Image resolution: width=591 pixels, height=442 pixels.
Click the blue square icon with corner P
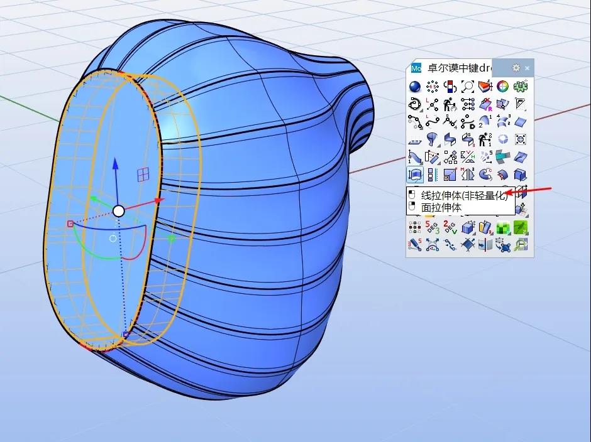[x=450, y=175]
